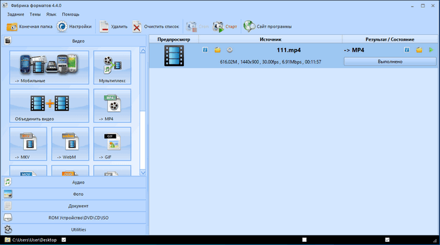Click the music note Аудио icon

pos(8,182)
